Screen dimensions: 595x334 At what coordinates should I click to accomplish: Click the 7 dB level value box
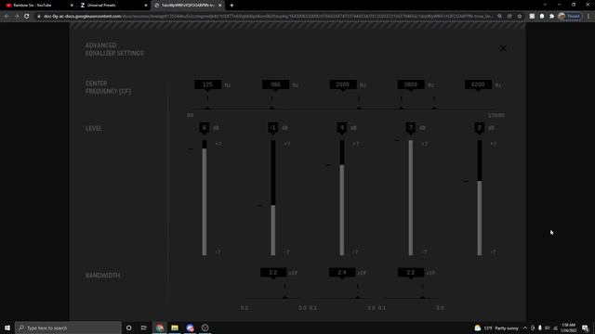click(411, 128)
